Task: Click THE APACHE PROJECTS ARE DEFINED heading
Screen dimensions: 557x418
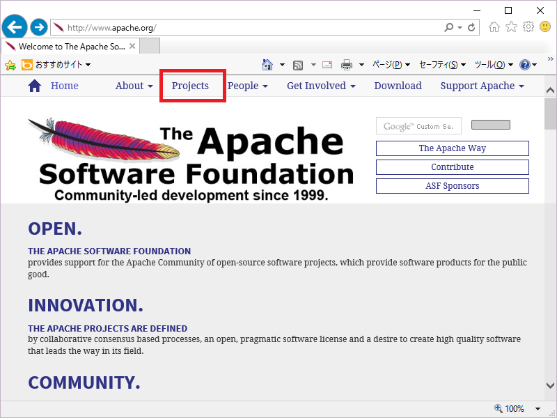Action: click(x=108, y=328)
